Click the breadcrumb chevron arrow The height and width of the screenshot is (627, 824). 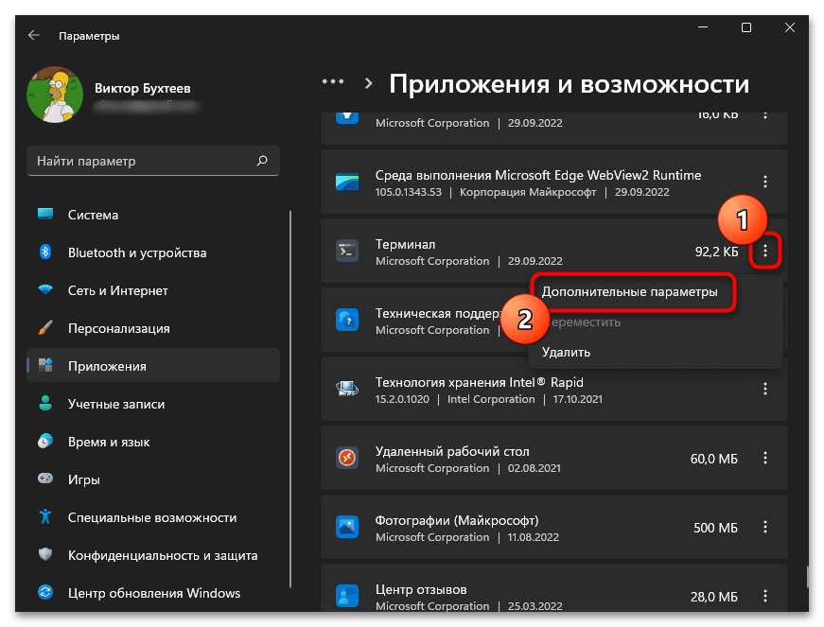click(x=368, y=83)
